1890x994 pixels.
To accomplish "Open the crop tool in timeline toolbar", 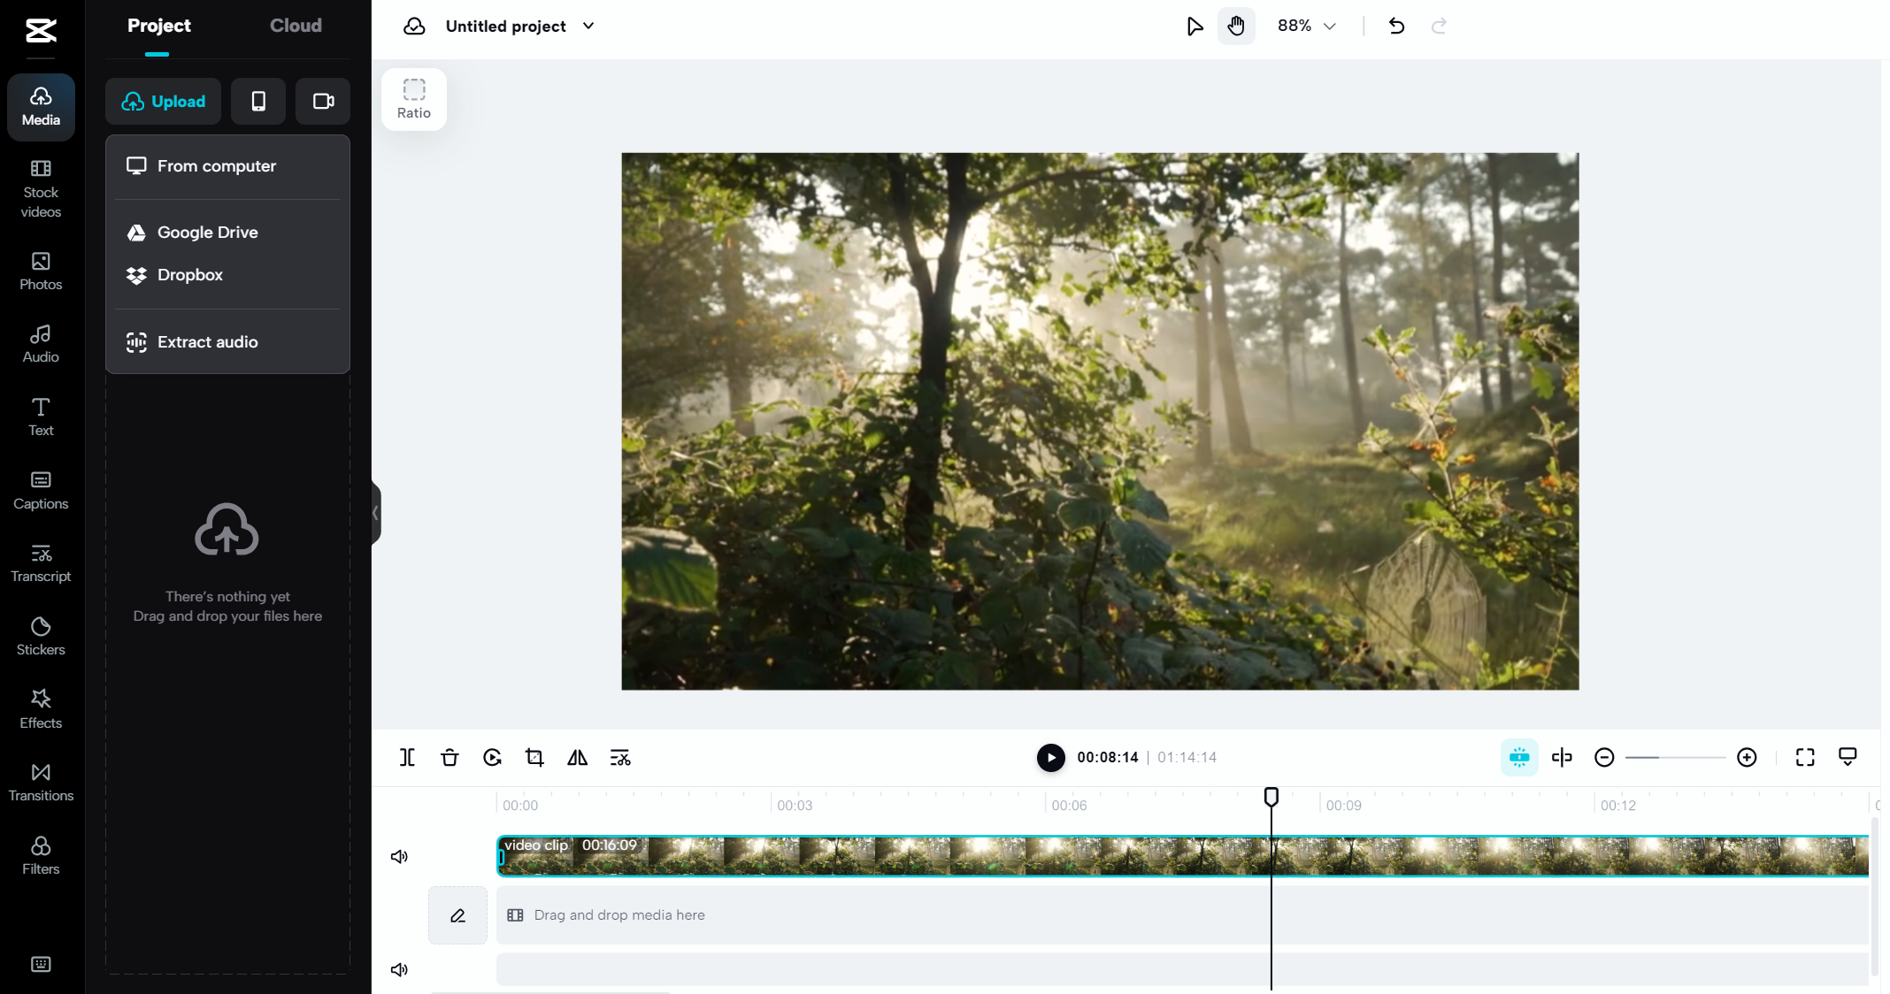I will [x=534, y=757].
